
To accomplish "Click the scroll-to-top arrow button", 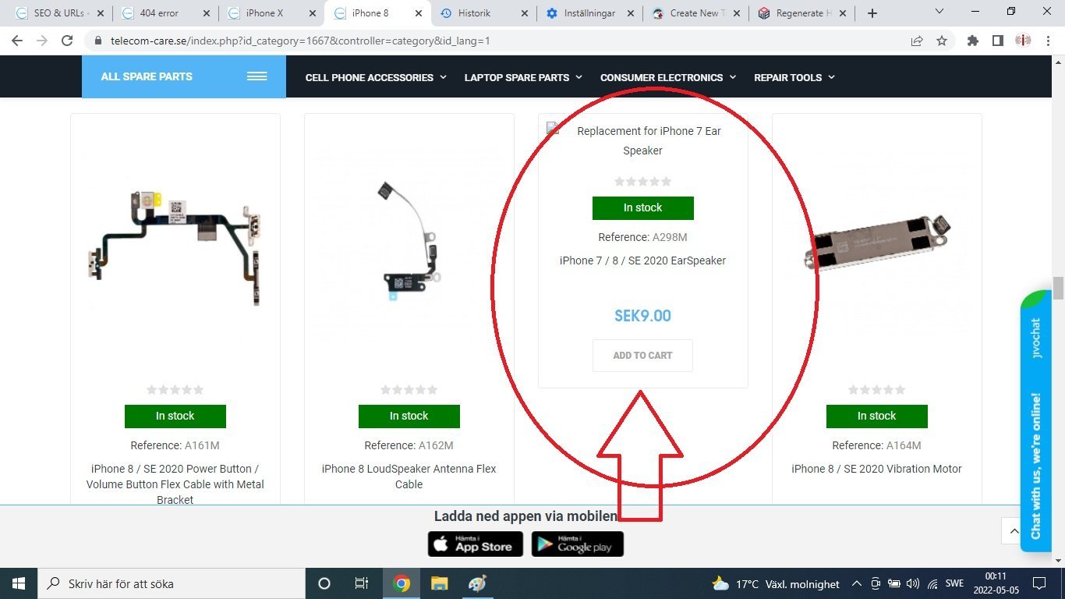I will [x=1014, y=531].
